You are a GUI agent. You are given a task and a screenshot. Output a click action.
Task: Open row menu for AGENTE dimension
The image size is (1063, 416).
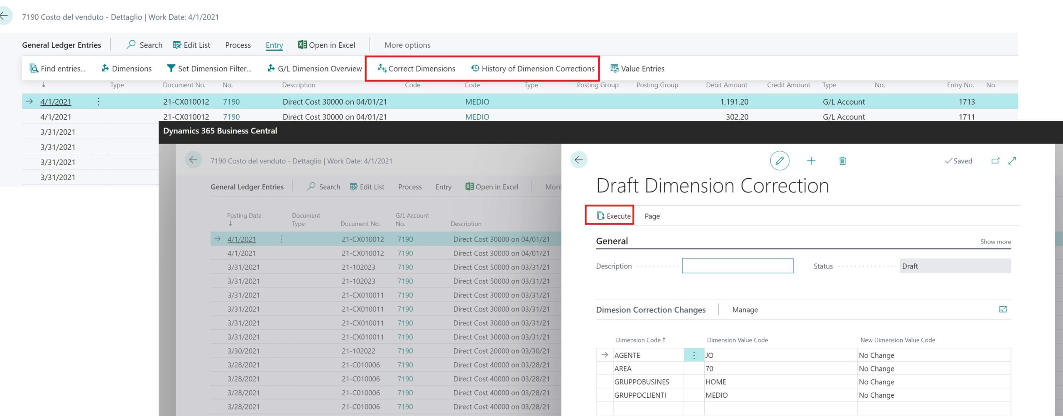pos(694,355)
